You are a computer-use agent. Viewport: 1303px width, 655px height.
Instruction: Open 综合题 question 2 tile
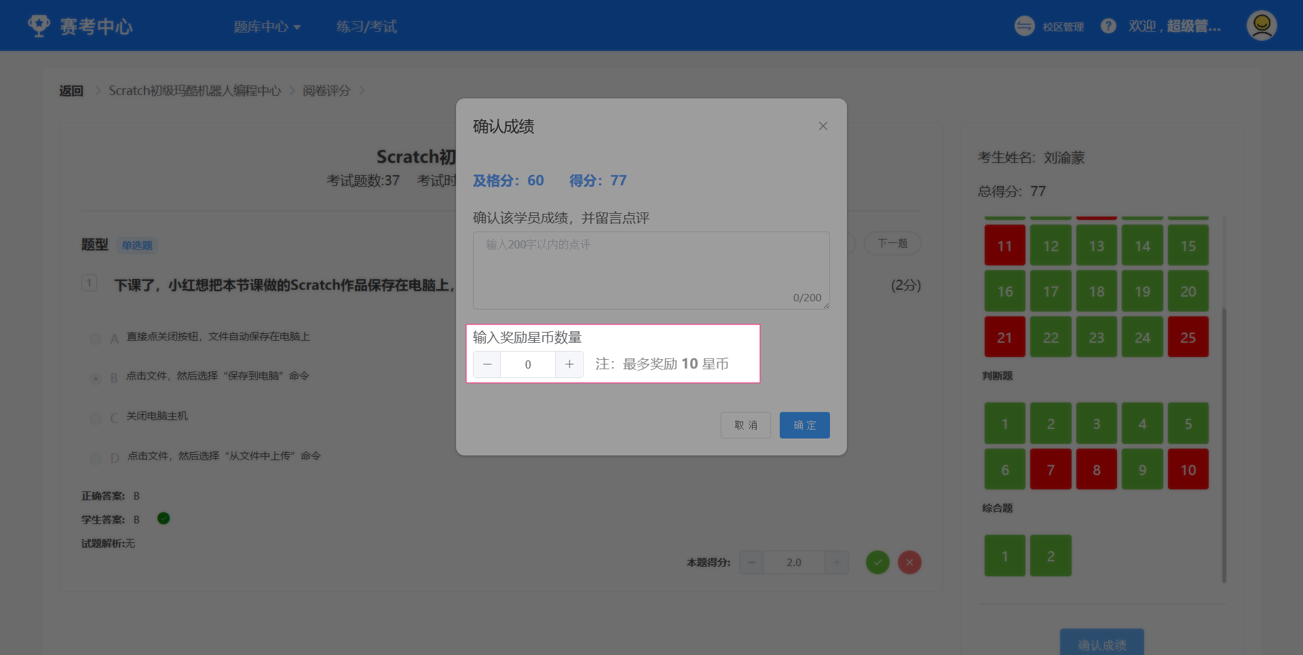[x=1051, y=556]
